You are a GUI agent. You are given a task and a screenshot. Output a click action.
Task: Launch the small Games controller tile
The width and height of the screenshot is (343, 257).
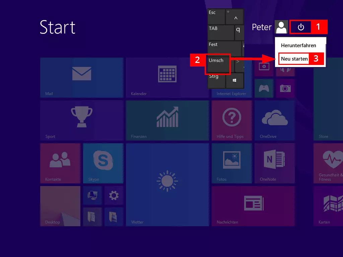264,88
